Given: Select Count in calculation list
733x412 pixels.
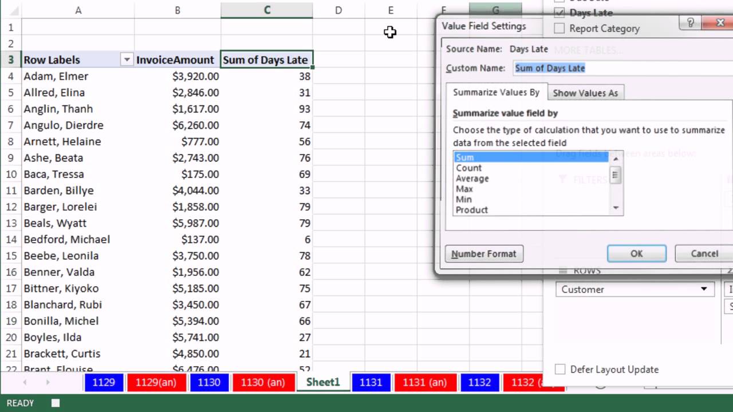Looking at the screenshot, I should [x=531, y=168].
